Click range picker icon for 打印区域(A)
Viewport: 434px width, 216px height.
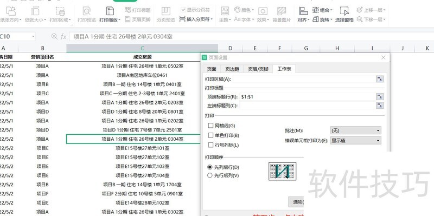(380, 79)
